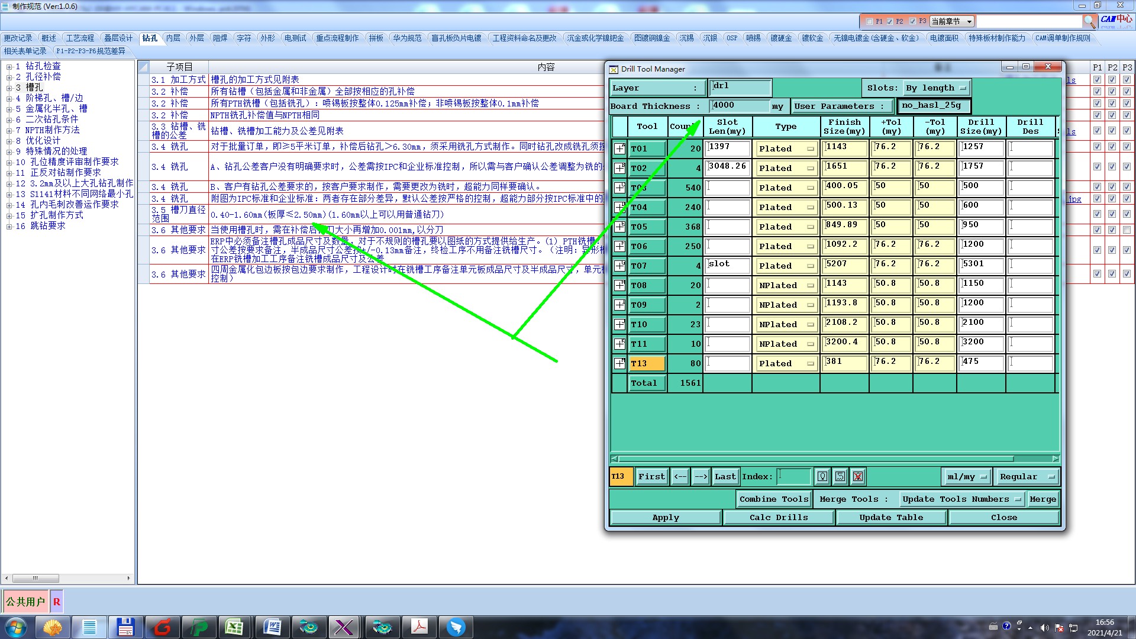Click the red X delete tool icon

(858, 477)
